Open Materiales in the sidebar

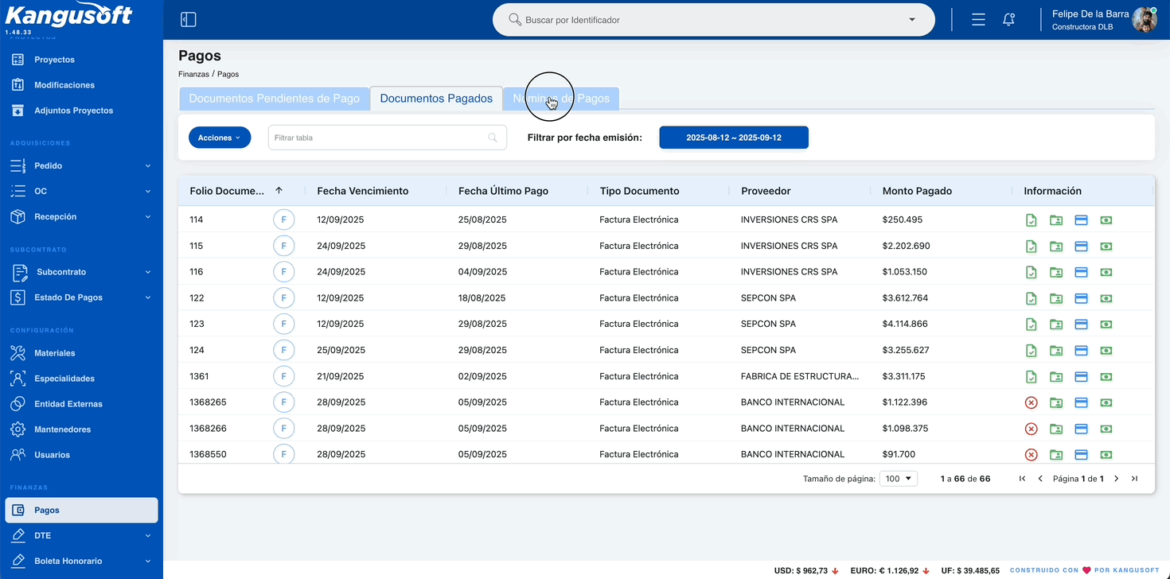[x=54, y=353]
